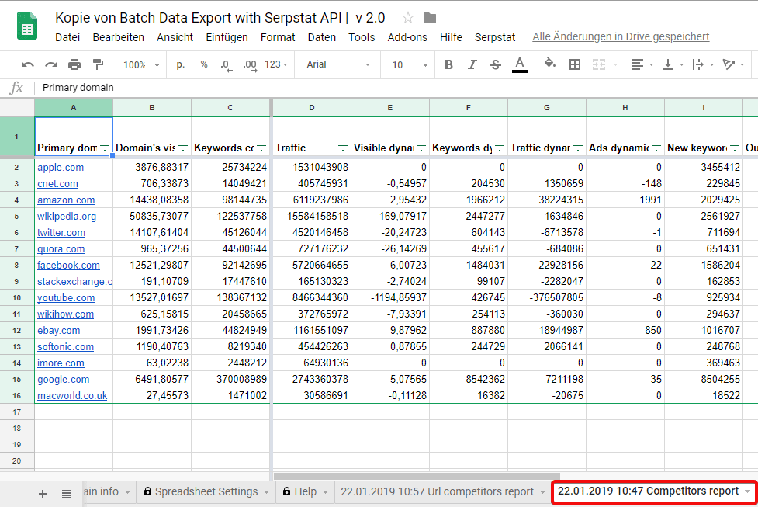This screenshot has height=507, width=758.
Task: Click the Merge cells icon
Action: [x=599, y=64]
